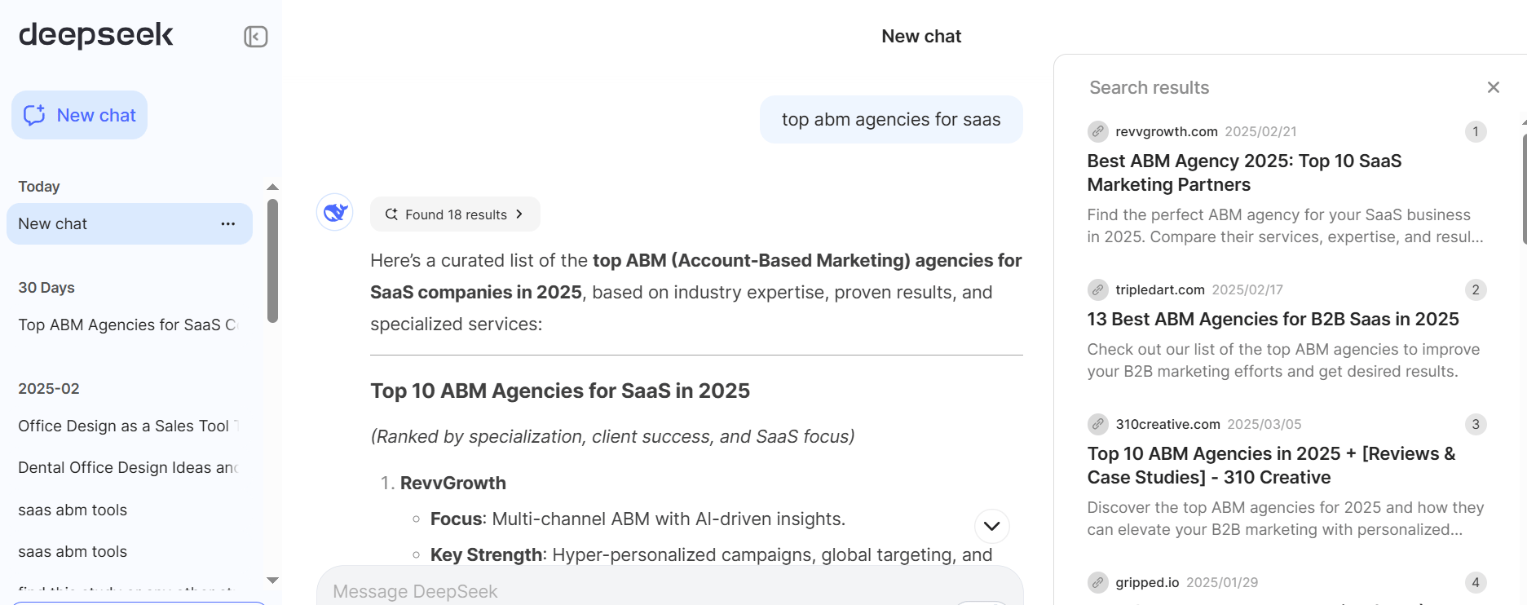This screenshot has width=1527, height=605.
Task: Open 'Dental Office Design Ideas' chat
Action: 129,467
